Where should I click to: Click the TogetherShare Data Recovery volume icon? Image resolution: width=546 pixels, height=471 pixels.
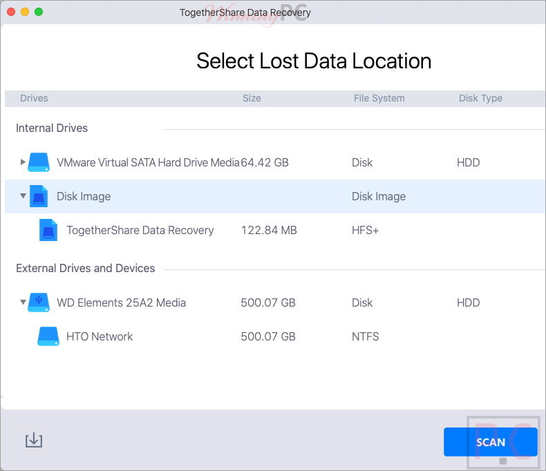[48, 230]
